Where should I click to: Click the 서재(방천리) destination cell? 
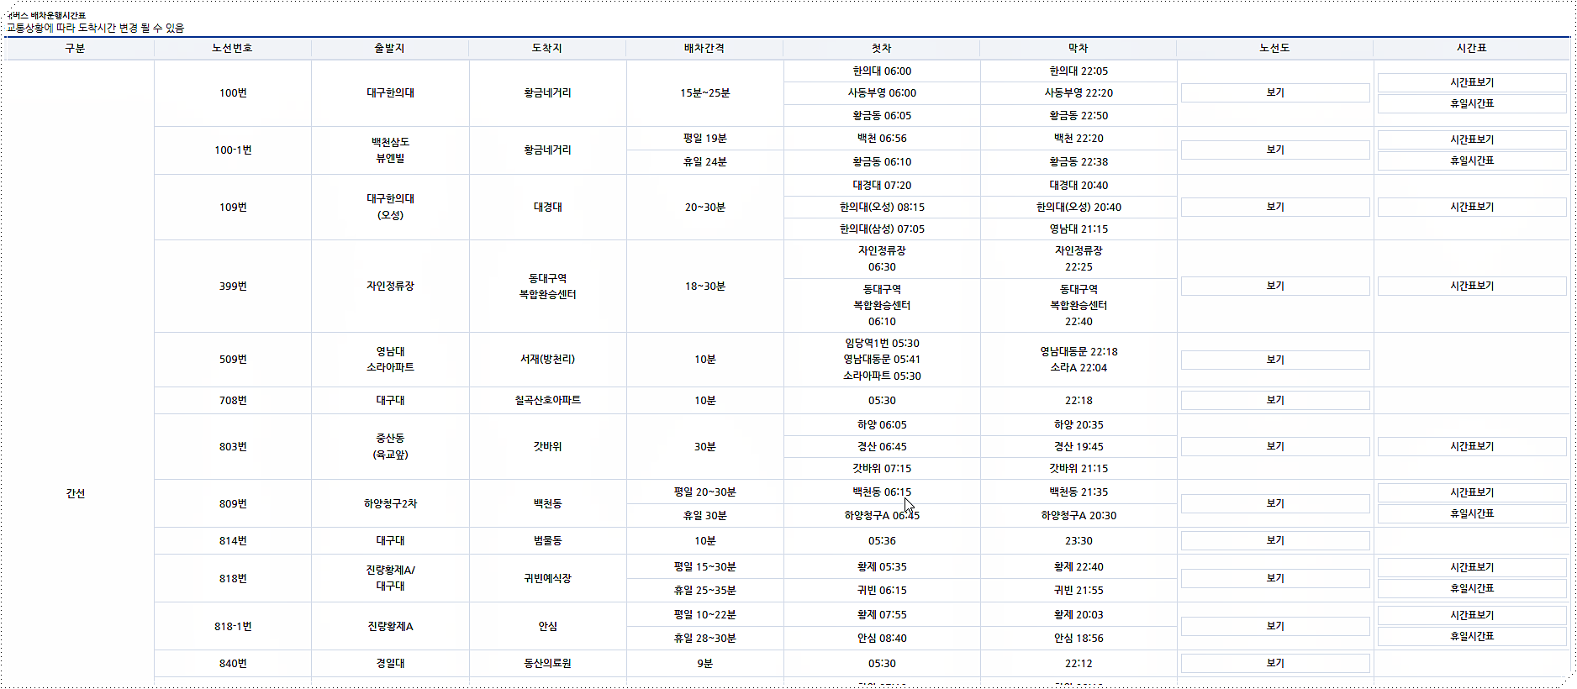(x=547, y=360)
